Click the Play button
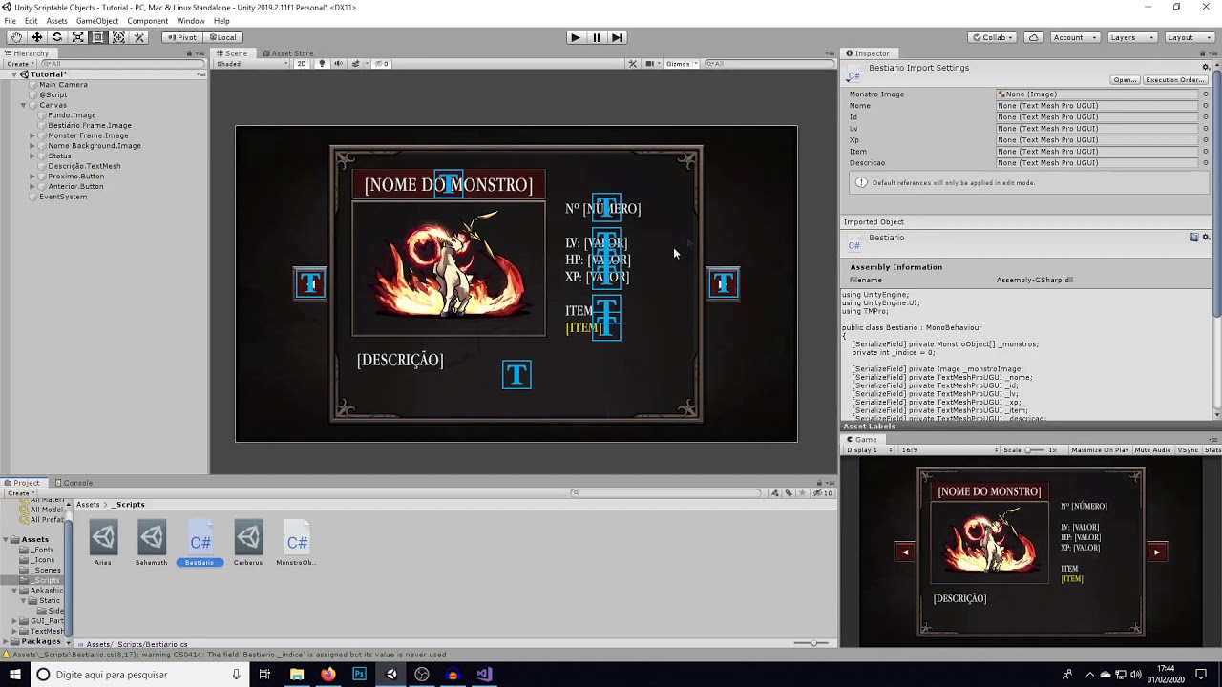Viewport: 1222px width, 687px height. pos(575,37)
